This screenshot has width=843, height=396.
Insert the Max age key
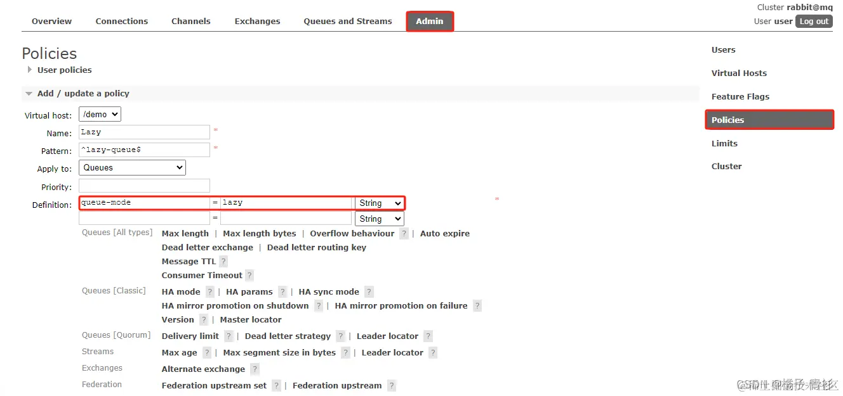click(x=180, y=353)
